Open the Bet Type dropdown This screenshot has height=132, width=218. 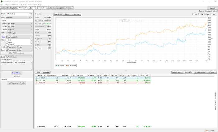[20, 33]
